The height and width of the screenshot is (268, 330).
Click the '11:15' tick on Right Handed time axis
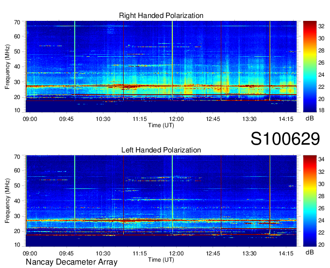tap(140, 119)
